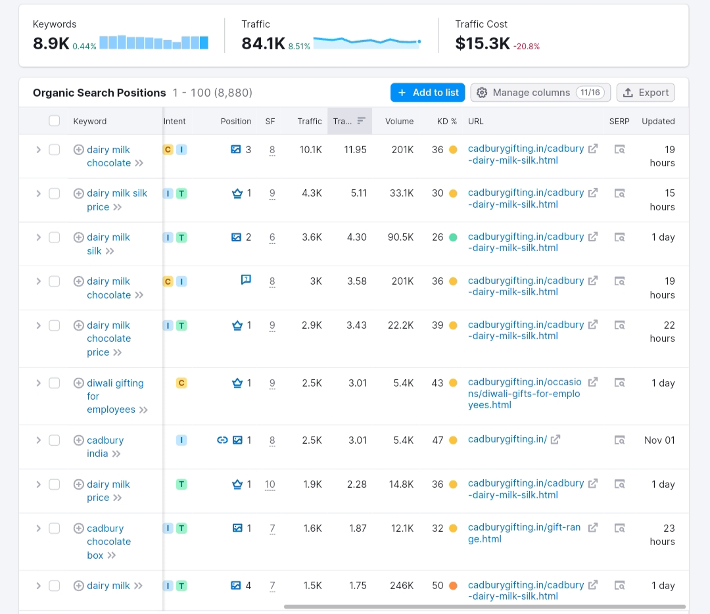
Task: Check the box for 'cadbury india' row
Action: pos(55,440)
